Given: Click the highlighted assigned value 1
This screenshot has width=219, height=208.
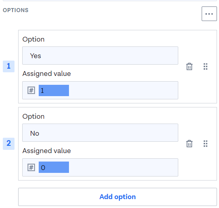Looking at the screenshot, I should coord(54,90).
